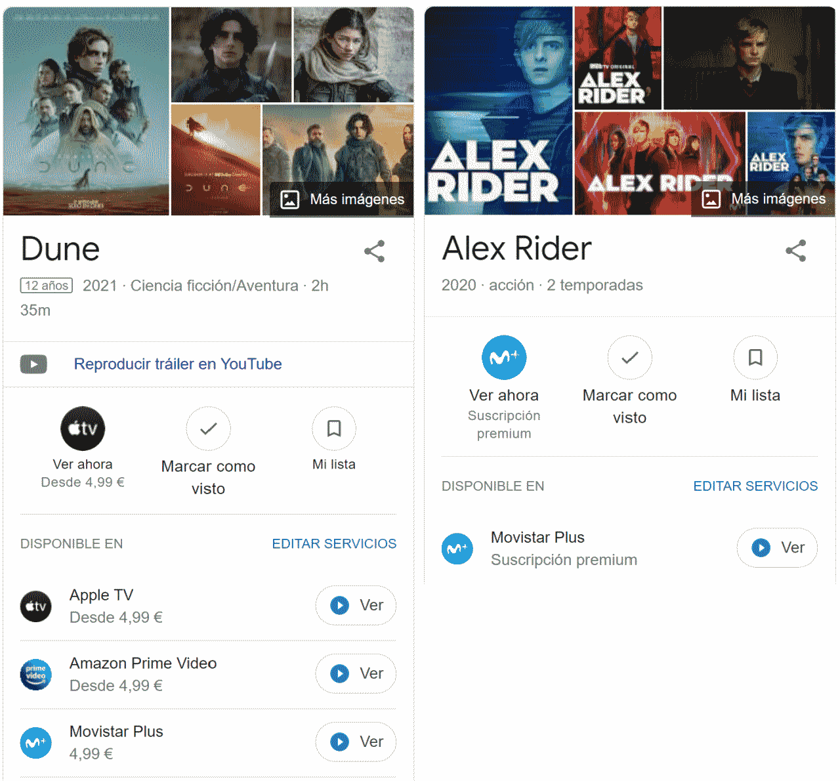Viewport: 840px width, 781px height.
Task: Mark Dune as watched checkmark
Action: [208, 429]
